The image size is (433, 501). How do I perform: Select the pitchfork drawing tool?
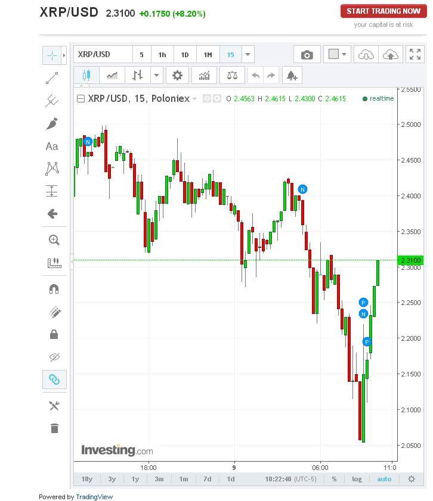(52, 101)
